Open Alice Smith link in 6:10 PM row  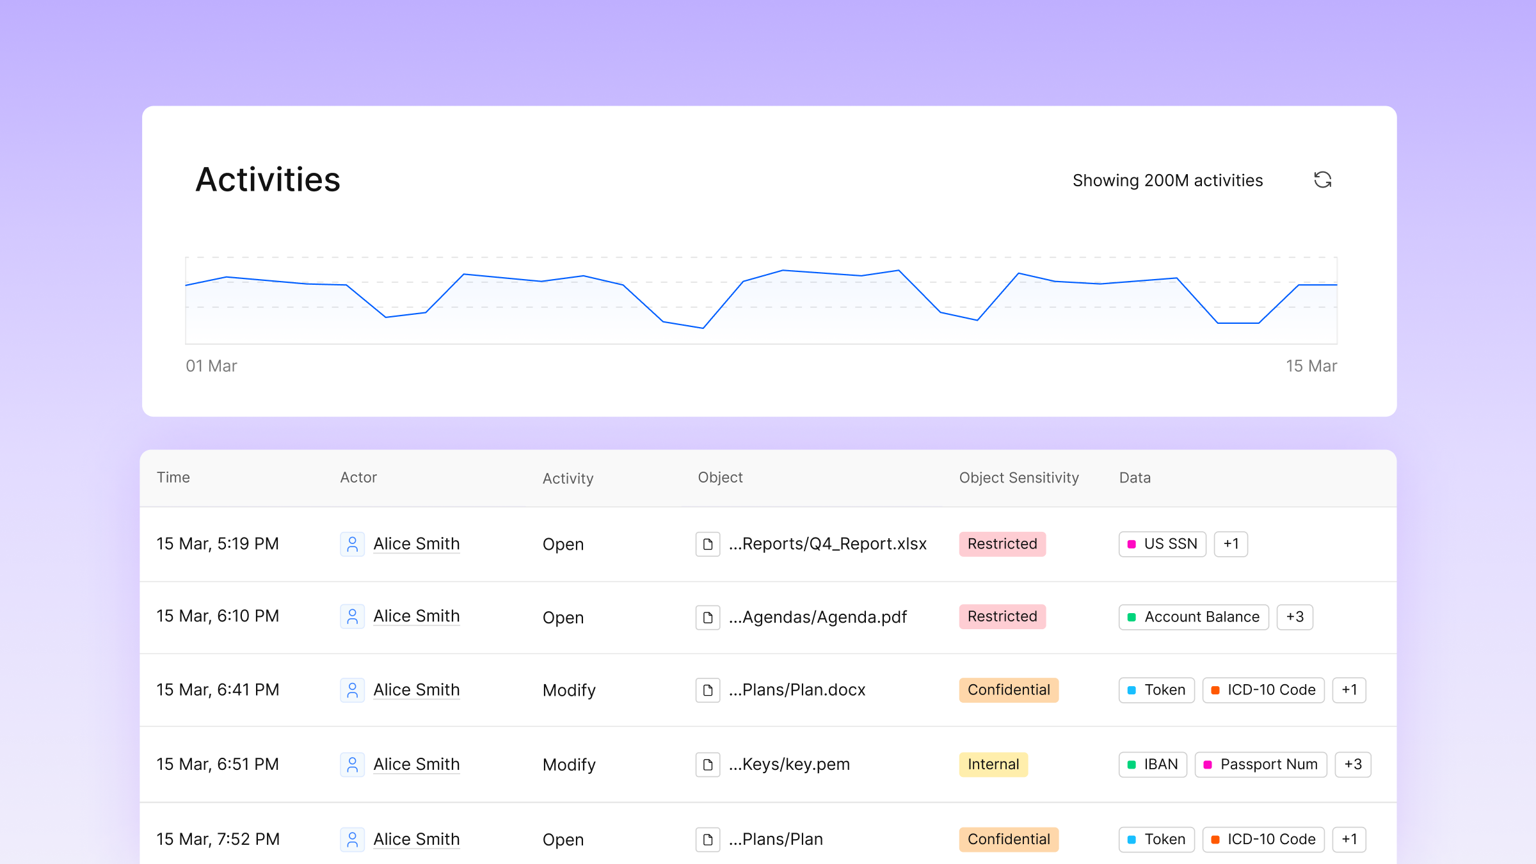[417, 616]
